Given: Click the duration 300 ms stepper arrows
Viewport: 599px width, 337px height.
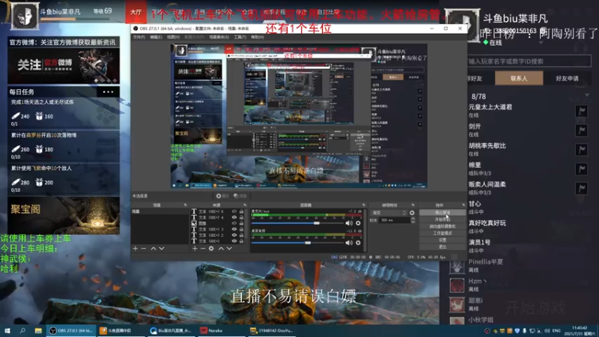Looking at the screenshot, I should click(x=413, y=220).
